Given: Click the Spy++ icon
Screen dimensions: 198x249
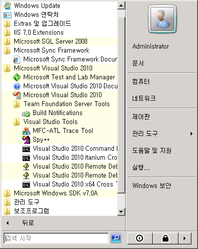Looking at the screenshot, I should 26,140.
